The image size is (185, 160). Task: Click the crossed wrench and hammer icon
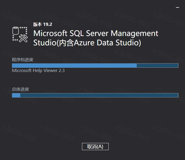pyautogui.click(x=23, y=38)
